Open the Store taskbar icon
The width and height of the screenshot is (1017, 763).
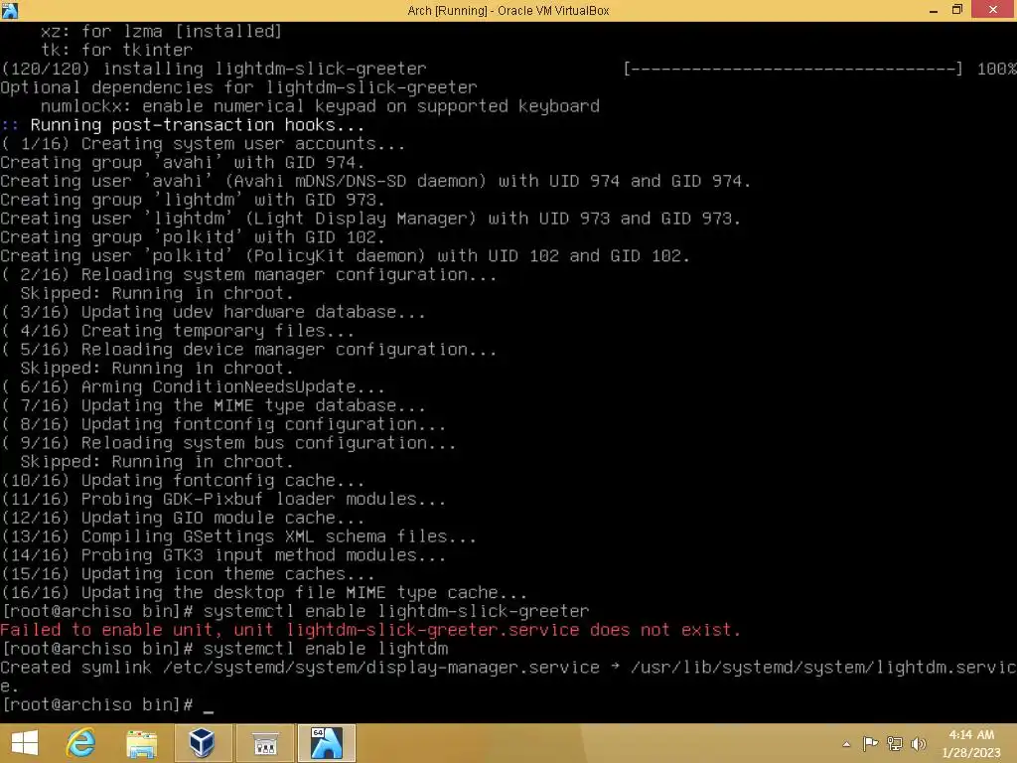click(264, 743)
